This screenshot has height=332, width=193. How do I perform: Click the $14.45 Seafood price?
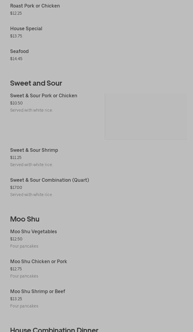(x=16, y=59)
